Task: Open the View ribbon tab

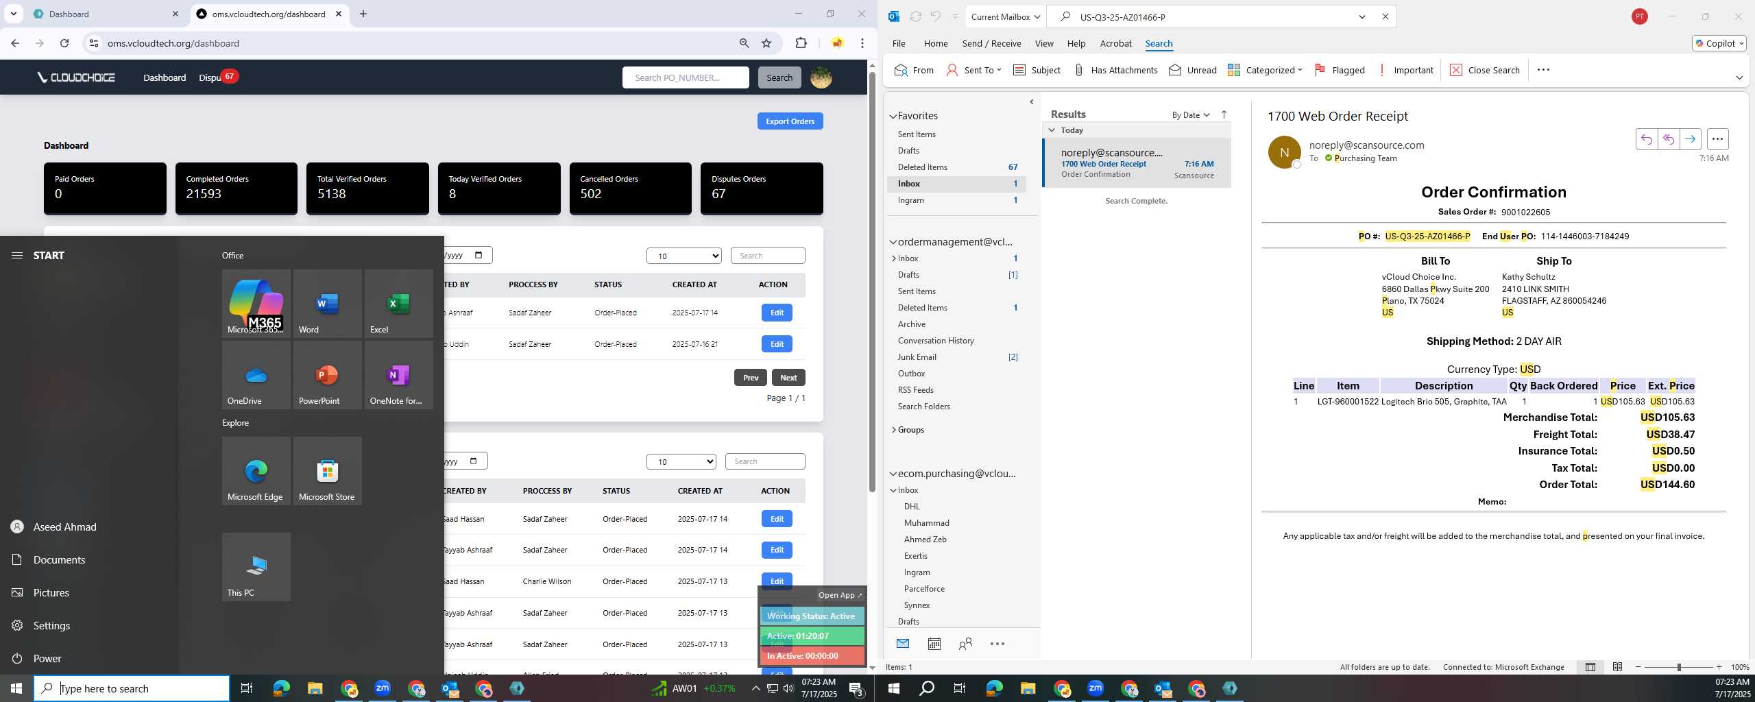Action: (1044, 43)
